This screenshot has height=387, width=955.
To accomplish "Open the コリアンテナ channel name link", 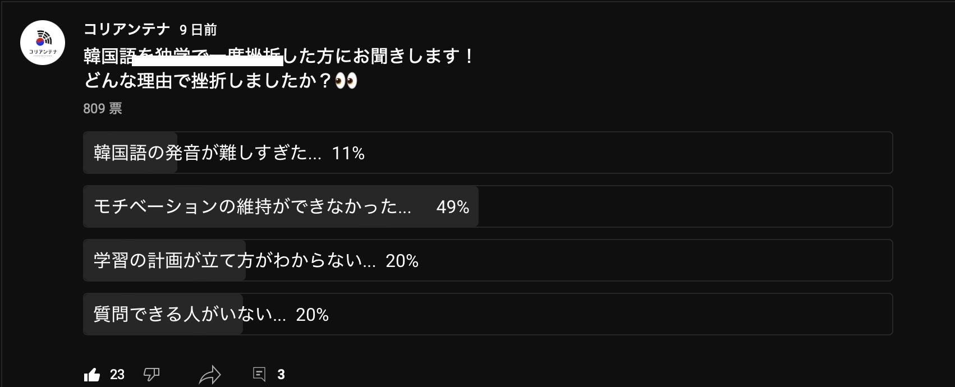I will point(126,29).
